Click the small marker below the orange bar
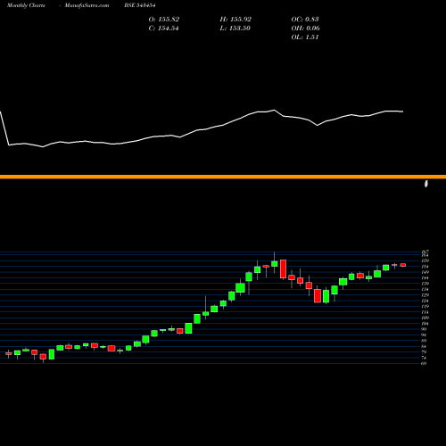The height and width of the screenshot is (446, 446). [x=426, y=184]
